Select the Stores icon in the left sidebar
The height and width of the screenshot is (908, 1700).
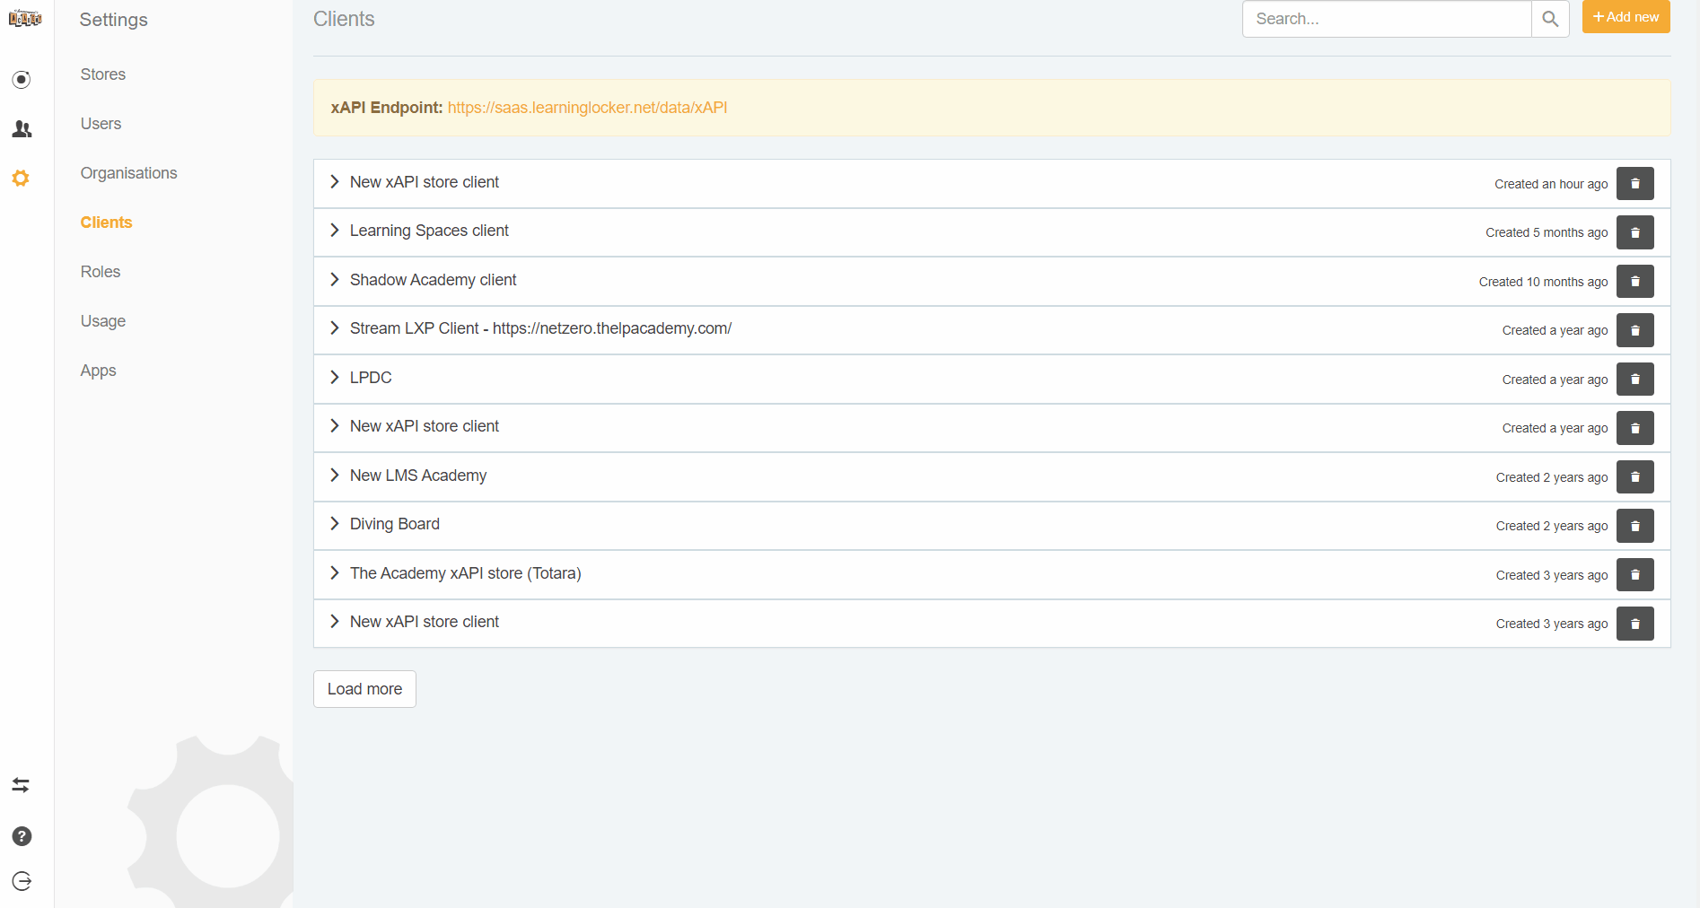point(22,79)
